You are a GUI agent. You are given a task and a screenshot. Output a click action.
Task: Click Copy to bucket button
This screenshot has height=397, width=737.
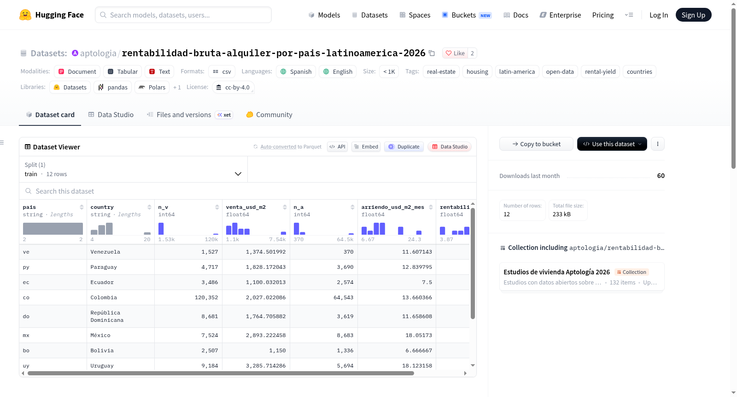536,144
